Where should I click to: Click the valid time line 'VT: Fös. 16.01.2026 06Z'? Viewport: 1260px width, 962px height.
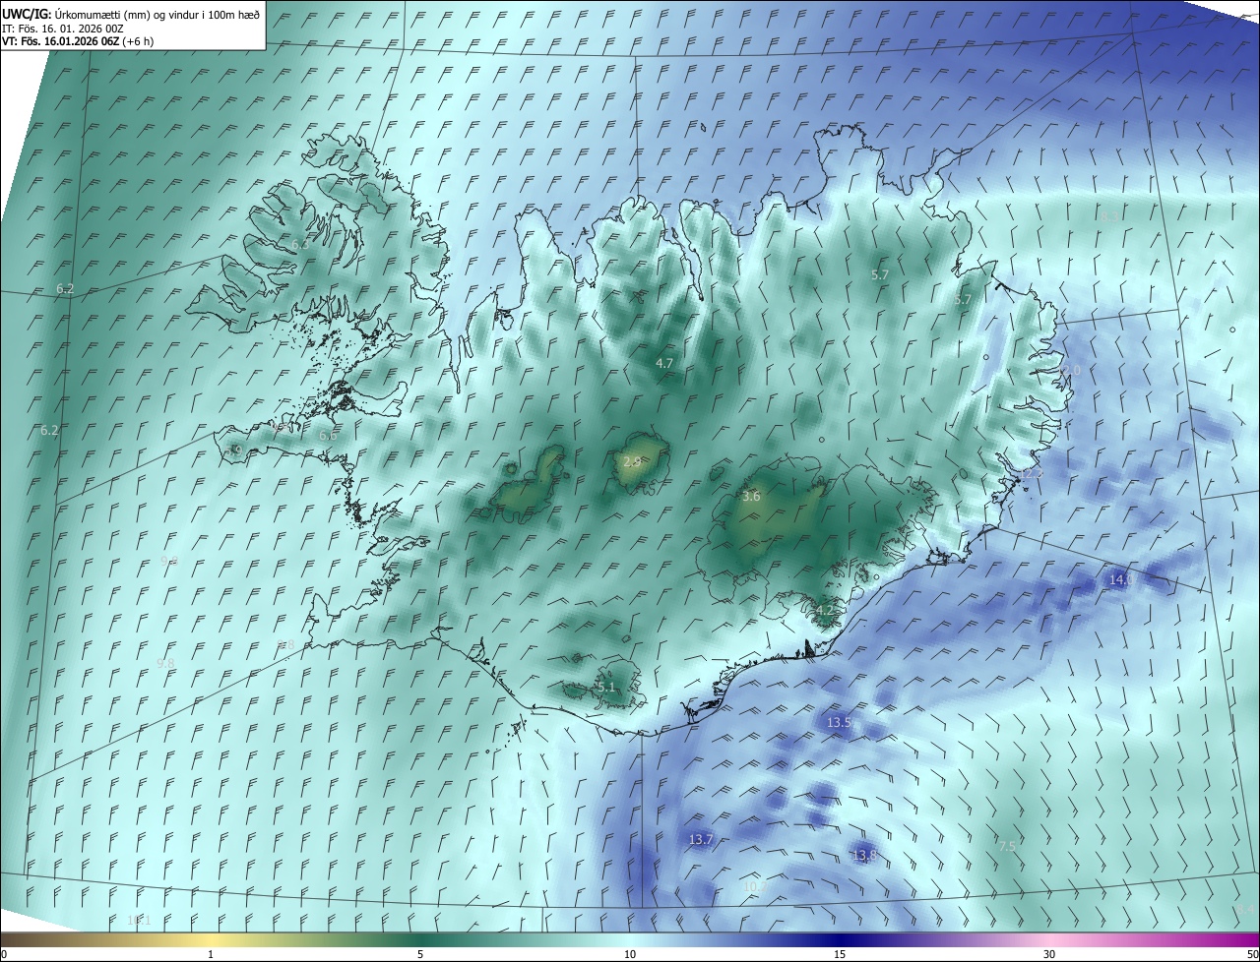[60, 42]
